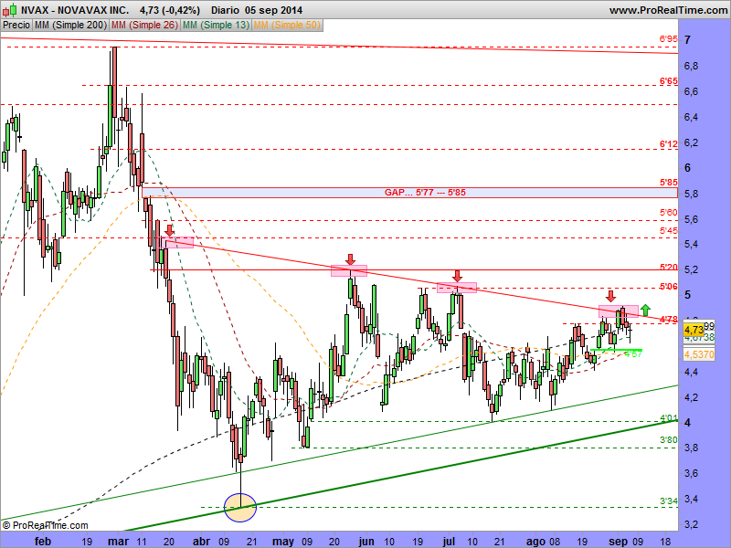
Task: Toggle the MM (Simple 26) indicator label
Action: (x=144, y=26)
